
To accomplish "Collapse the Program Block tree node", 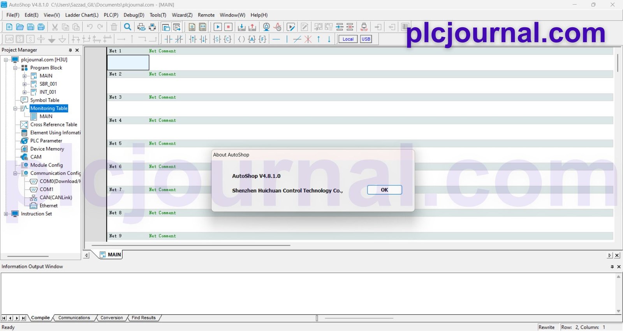I will click(x=15, y=68).
